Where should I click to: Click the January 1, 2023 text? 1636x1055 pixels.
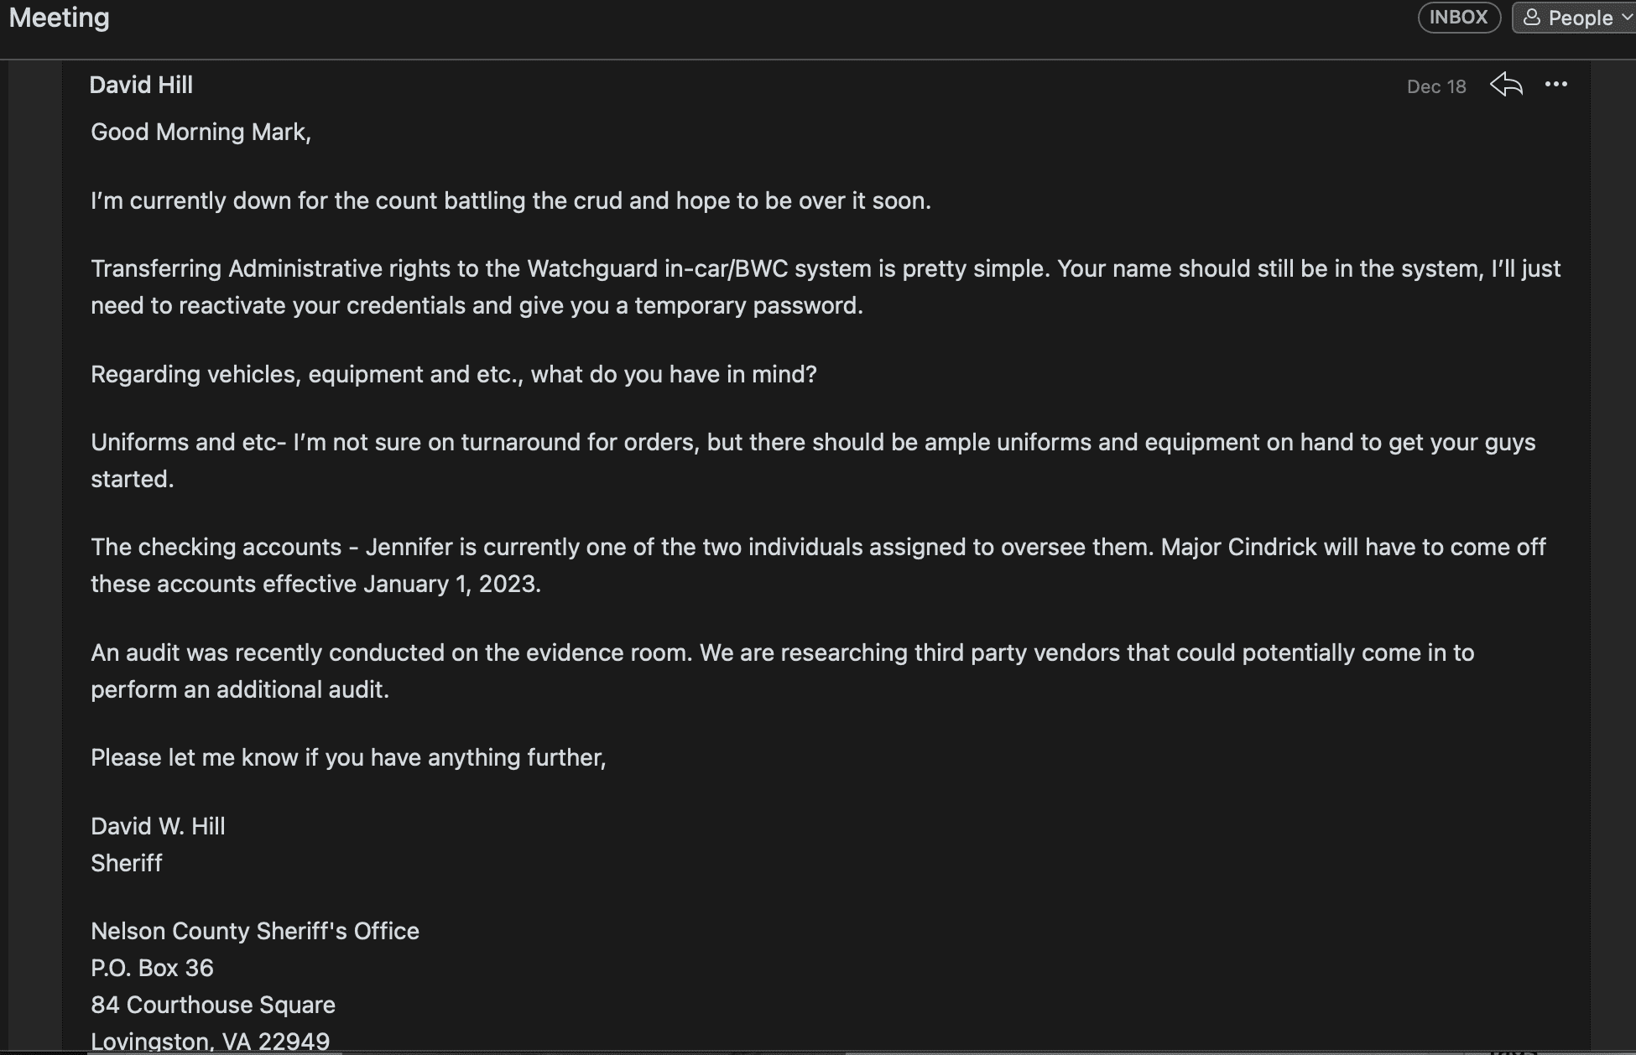[451, 584]
